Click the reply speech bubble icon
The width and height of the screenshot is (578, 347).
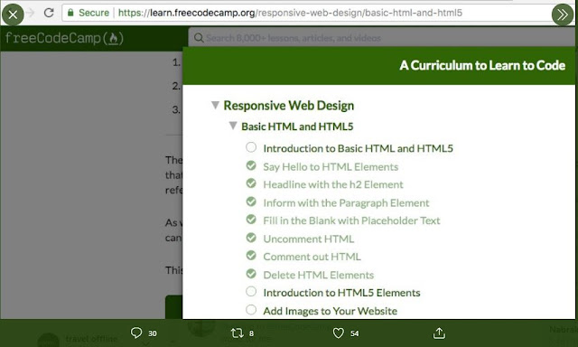[136, 333]
